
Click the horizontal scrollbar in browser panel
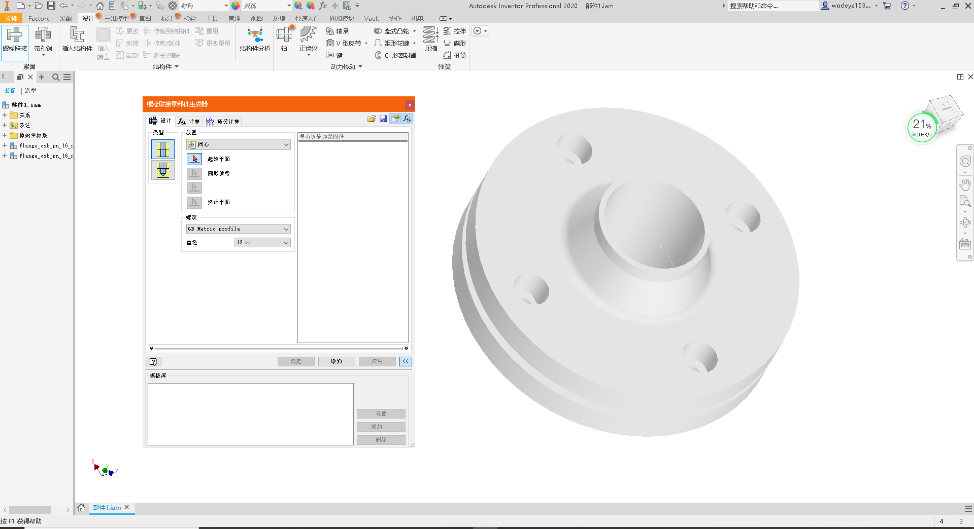pyautogui.click(x=30, y=510)
